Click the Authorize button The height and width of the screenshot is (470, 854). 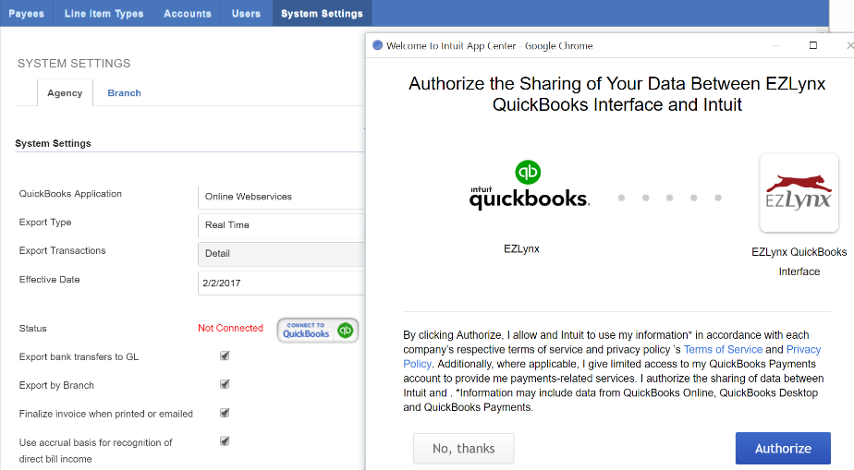click(x=783, y=448)
